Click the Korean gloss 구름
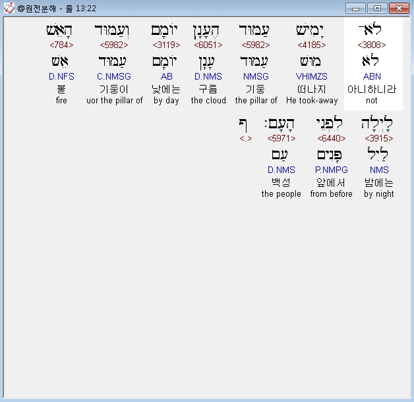 [208, 89]
